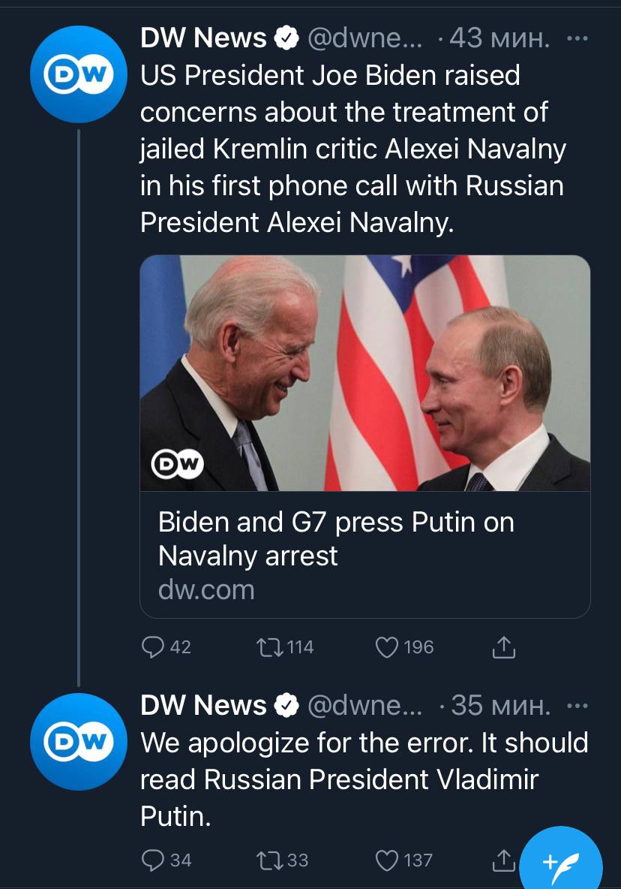This screenshot has height=889, width=621.
Task: Open more options for the apology tweet
Action: (576, 705)
